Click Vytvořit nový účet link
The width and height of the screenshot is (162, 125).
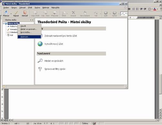click(54, 44)
